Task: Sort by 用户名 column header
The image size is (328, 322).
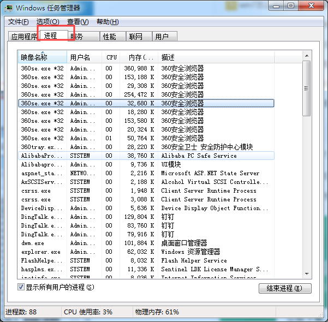Action: pos(84,57)
